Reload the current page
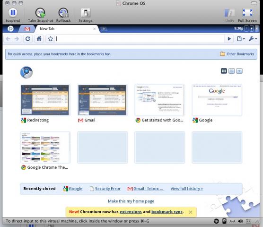The image size is (263, 227). 28,39
